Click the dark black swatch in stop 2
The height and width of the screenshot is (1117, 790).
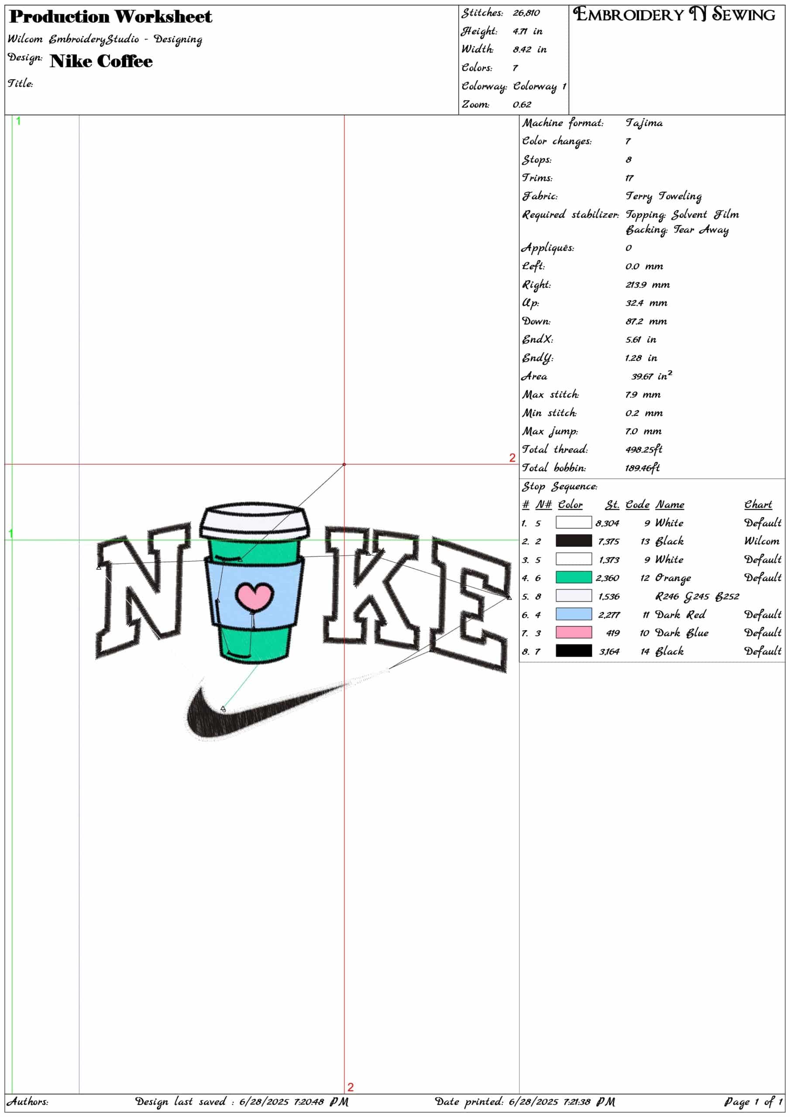click(x=574, y=541)
